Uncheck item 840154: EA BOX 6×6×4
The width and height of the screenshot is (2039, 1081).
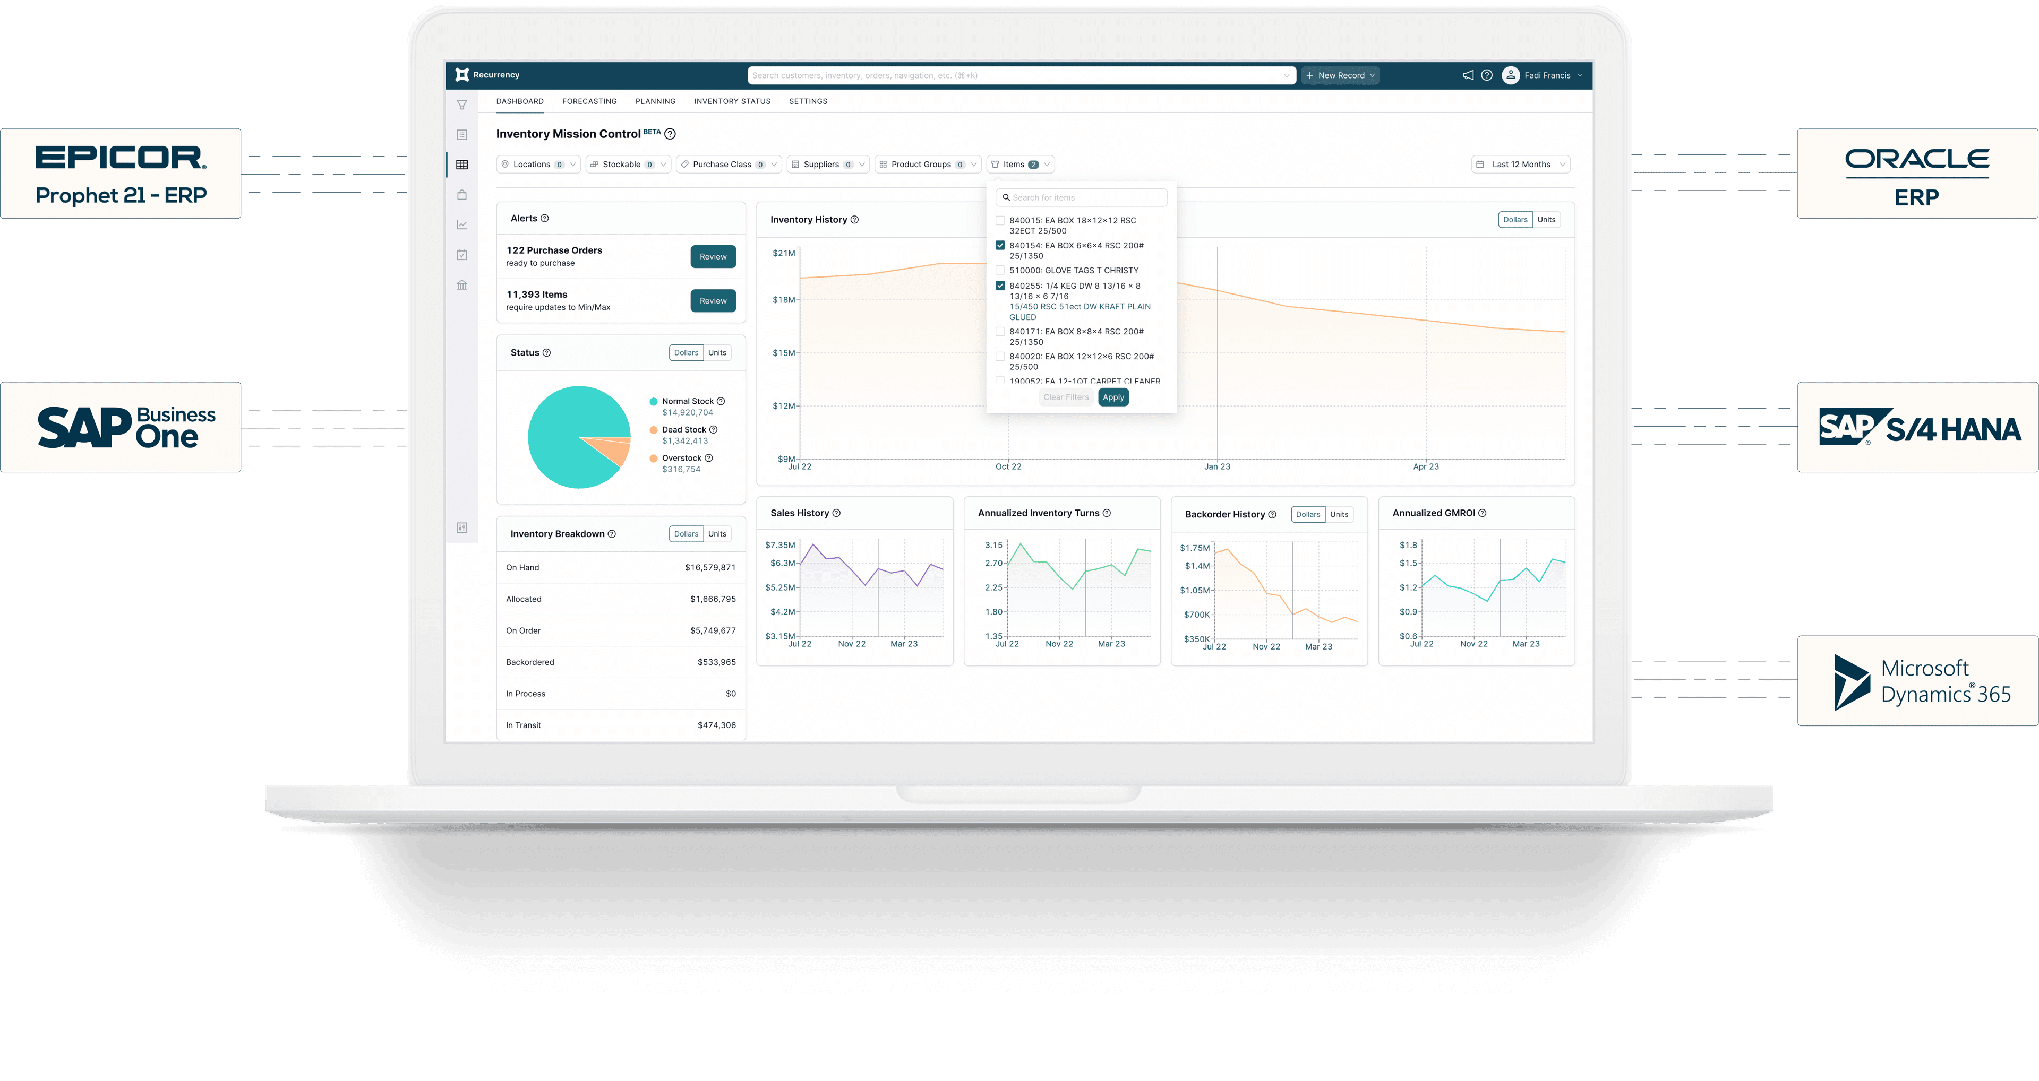coord(1000,245)
